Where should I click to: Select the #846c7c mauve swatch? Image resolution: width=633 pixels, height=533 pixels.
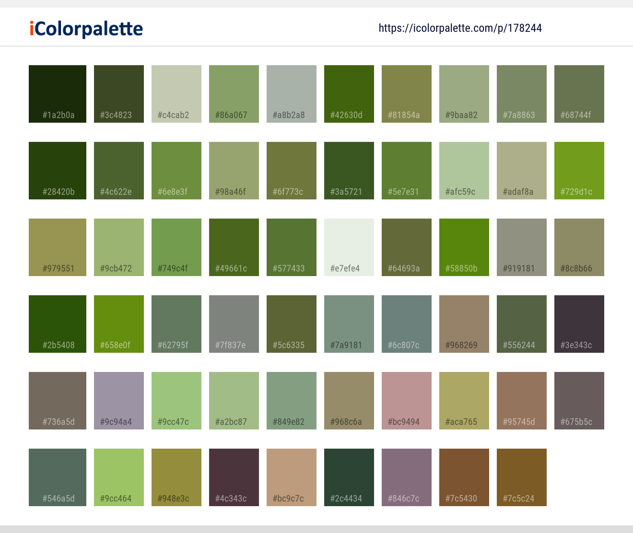click(406, 477)
